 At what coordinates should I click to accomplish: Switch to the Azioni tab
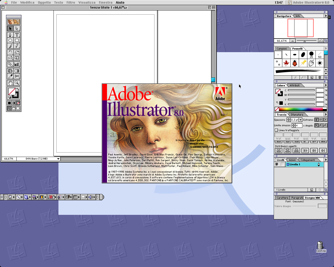click(292, 160)
